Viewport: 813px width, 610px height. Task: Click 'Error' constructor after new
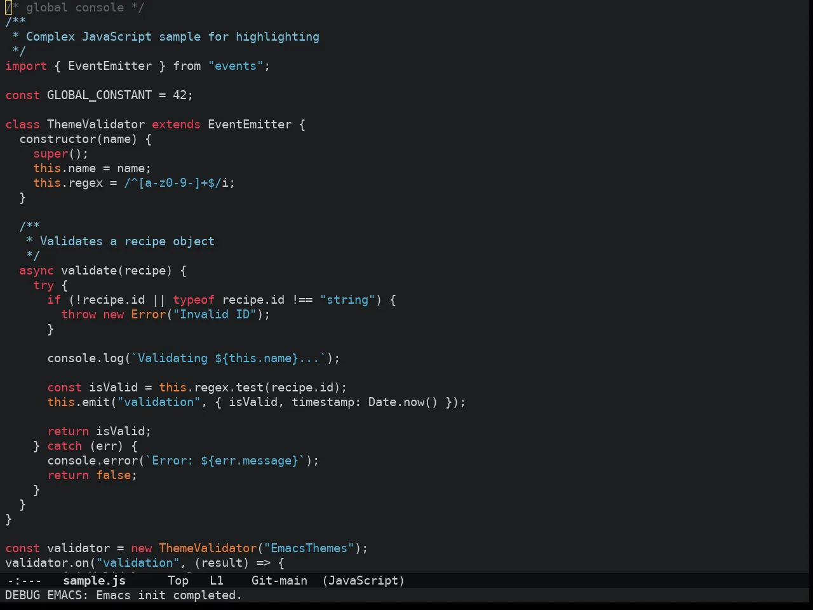click(x=149, y=315)
